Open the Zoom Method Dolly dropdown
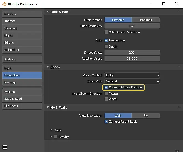 132,75
